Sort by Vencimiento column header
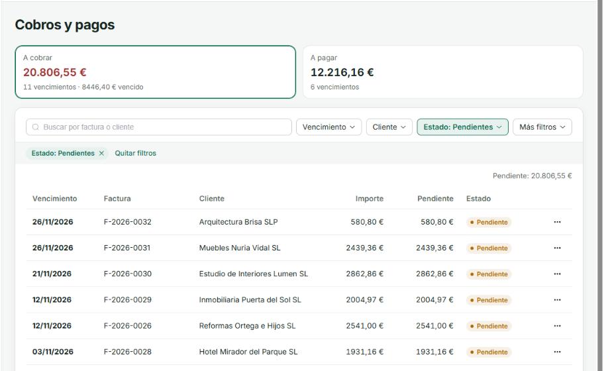604x371 pixels. tap(55, 199)
